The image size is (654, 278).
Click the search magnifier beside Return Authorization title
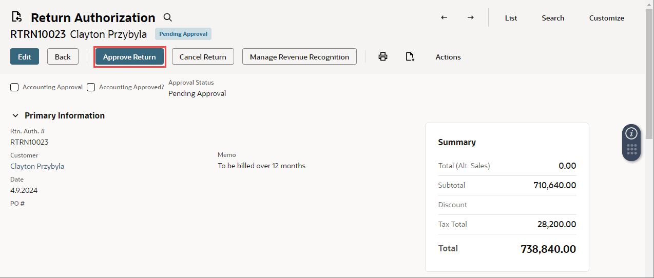click(168, 17)
